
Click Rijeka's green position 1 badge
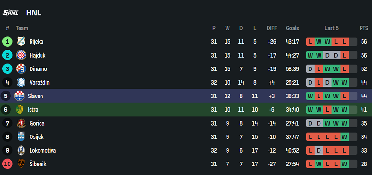[7, 42]
